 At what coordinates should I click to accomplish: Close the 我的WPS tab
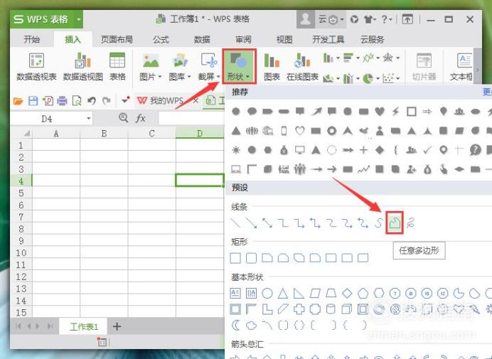(x=196, y=101)
